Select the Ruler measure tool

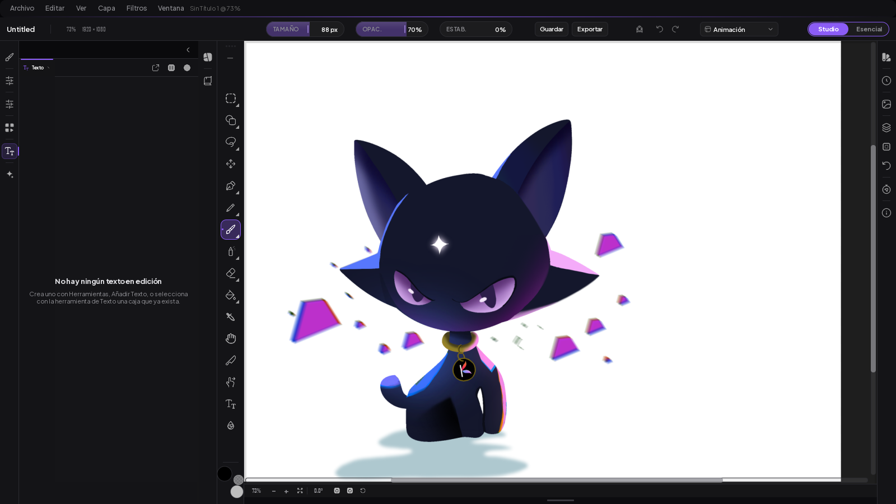[x=231, y=360]
